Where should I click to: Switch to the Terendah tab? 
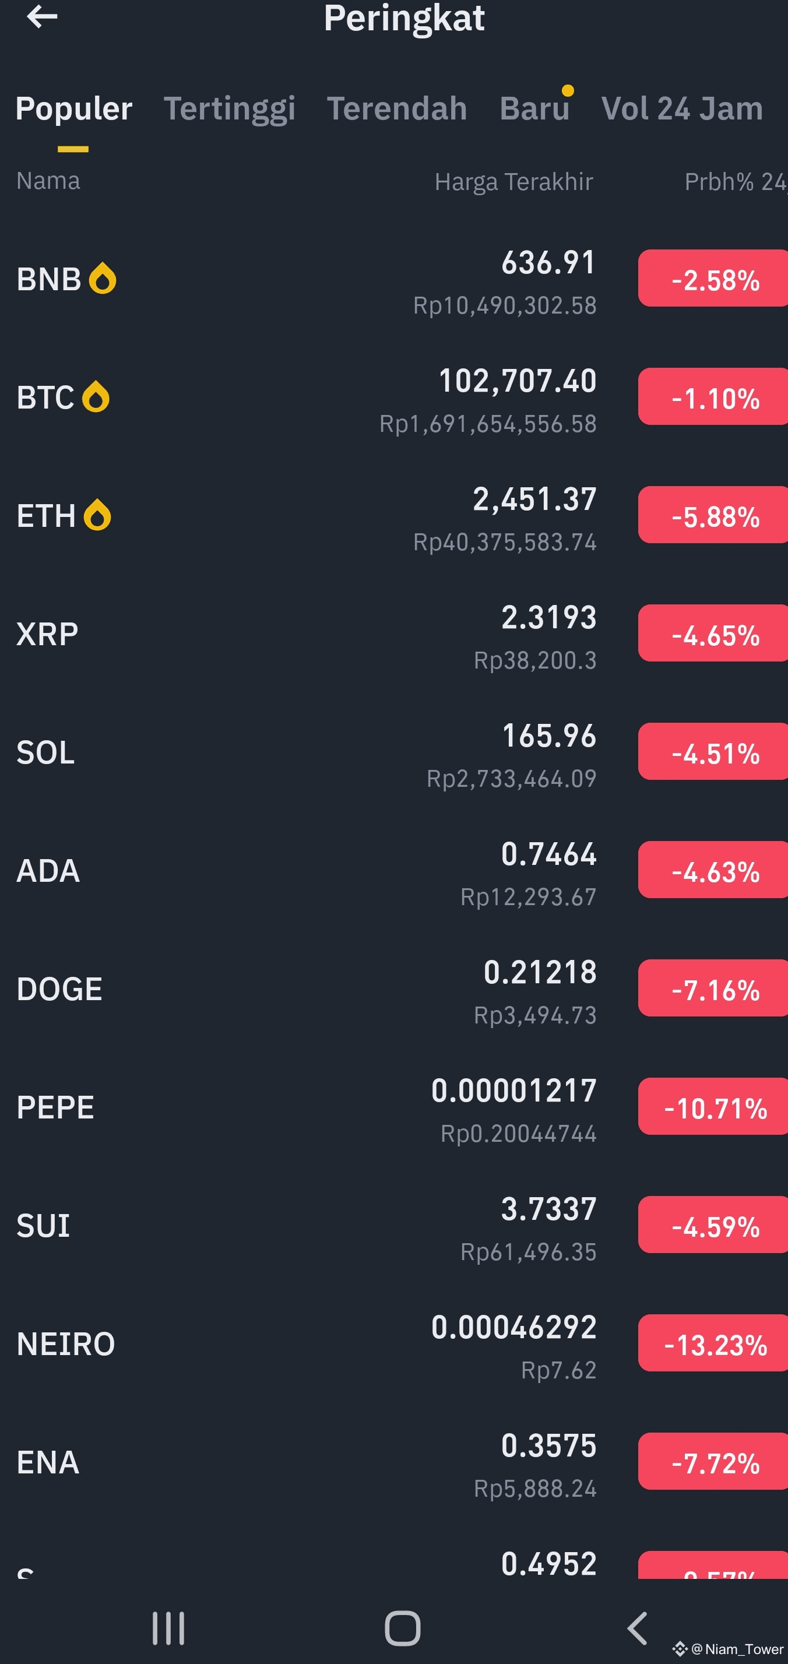(x=396, y=108)
